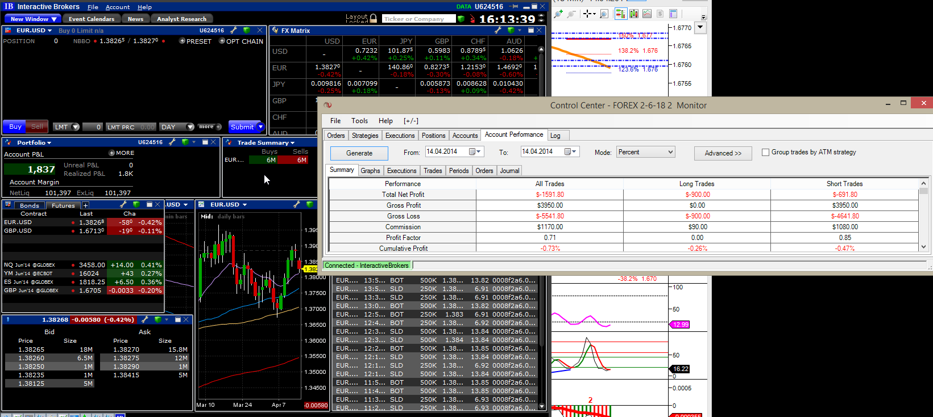The height and width of the screenshot is (417, 933).
Task: Click the green cube icon in the FX Matrix title bar
Action: click(510, 30)
